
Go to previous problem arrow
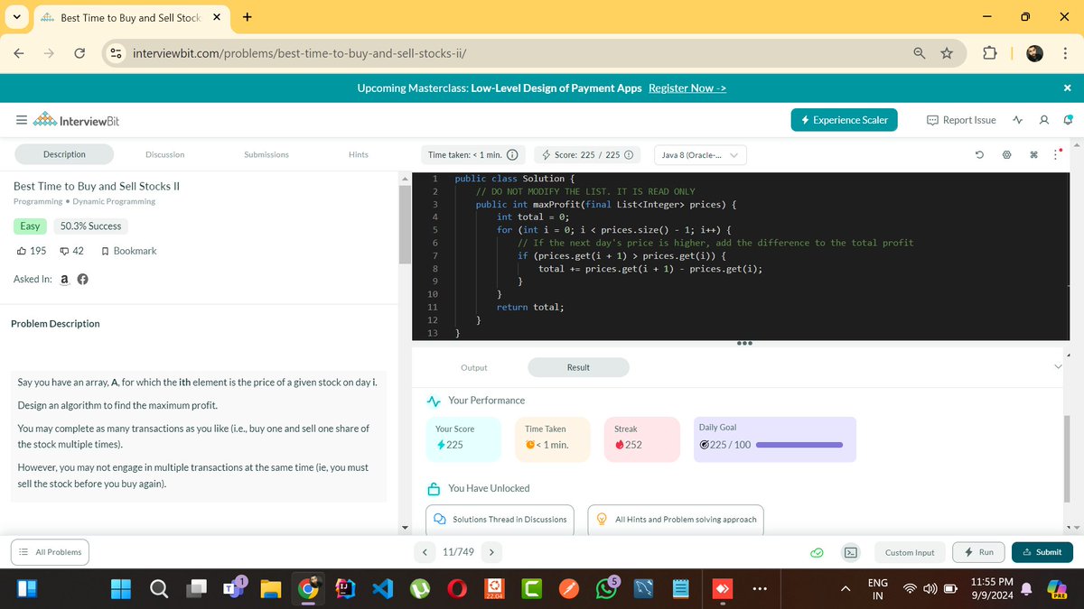[425, 551]
